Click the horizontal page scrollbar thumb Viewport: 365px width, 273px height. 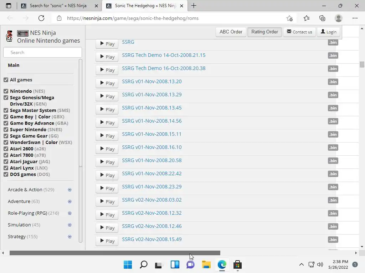(115, 253)
